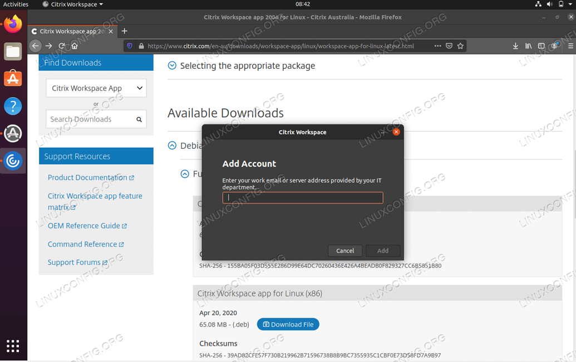Select the 65.08 MB - (.deb) text
Screen dimensions: 576x362
[x=224, y=325]
